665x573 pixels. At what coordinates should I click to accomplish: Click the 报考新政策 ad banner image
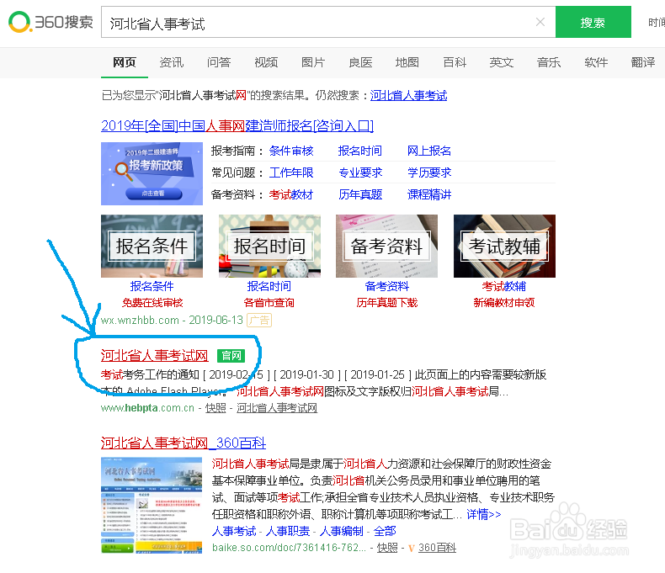pos(152,174)
